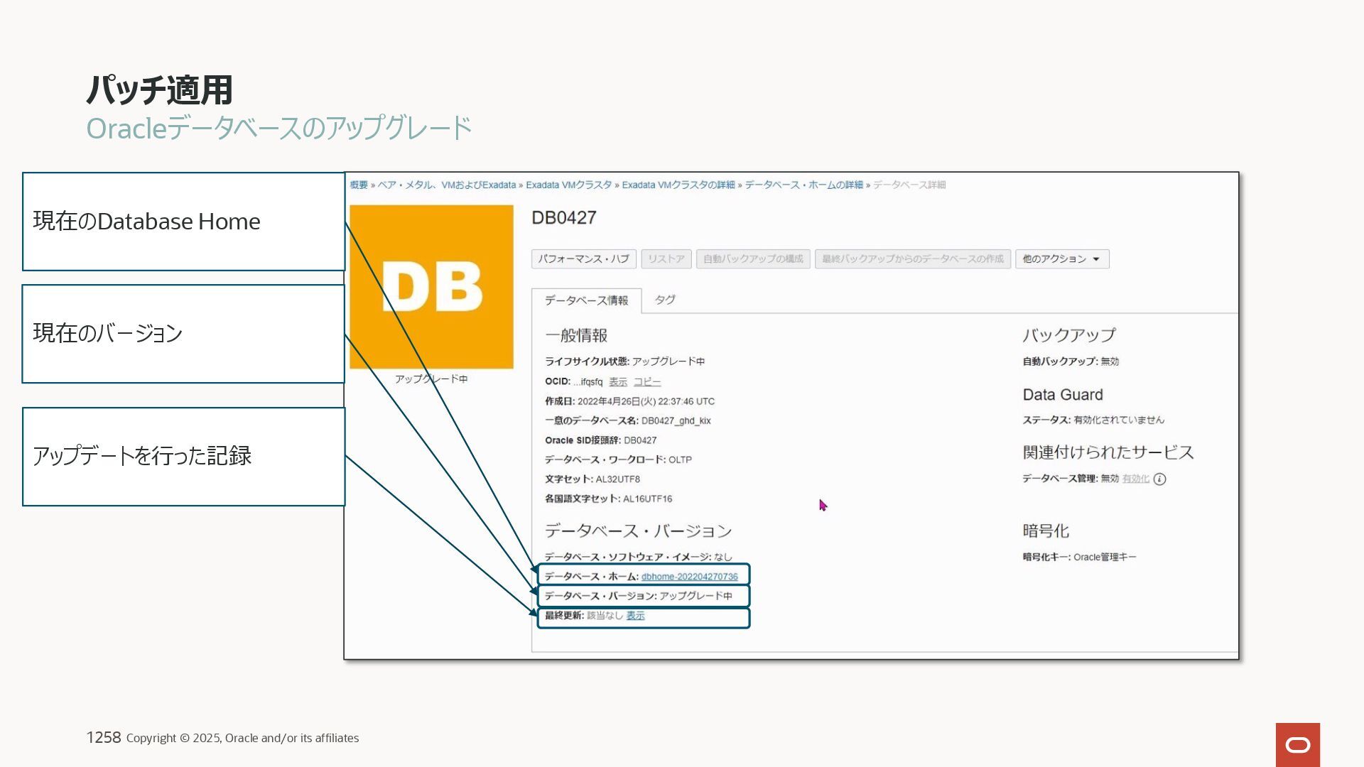This screenshot has width=1364, height=767.
Task: Click the 現在のDatabase Home callout box
Action: [x=183, y=222]
